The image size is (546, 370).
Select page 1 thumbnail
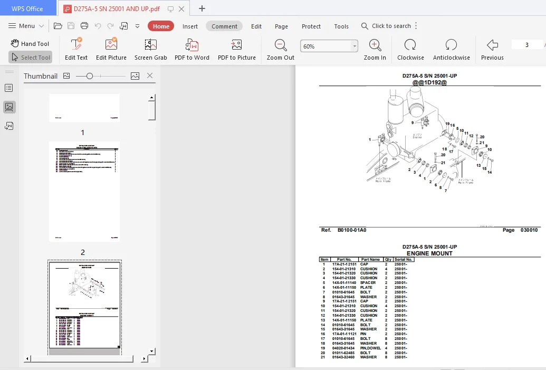tap(84, 108)
